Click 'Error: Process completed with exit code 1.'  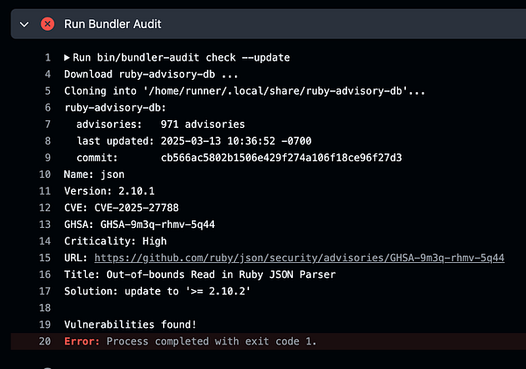pyautogui.click(x=190, y=341)
